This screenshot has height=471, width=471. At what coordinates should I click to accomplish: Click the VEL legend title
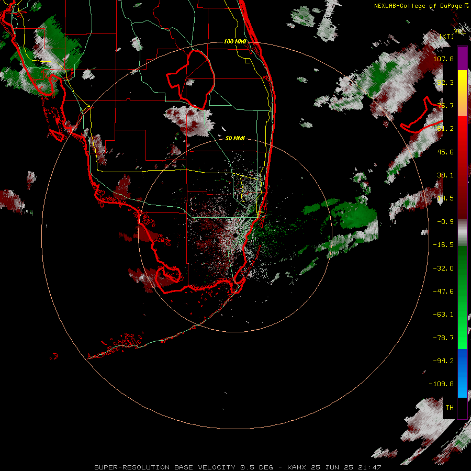[x=460, y=31]
